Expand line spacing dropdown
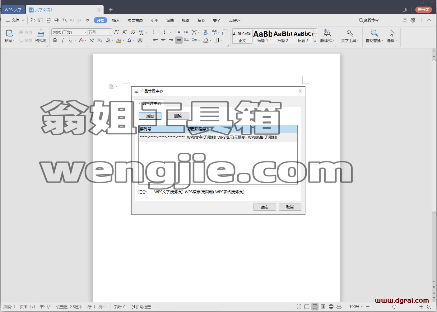Image resolution: width=437 pixels, height=312 pixels. click(198, 40)
